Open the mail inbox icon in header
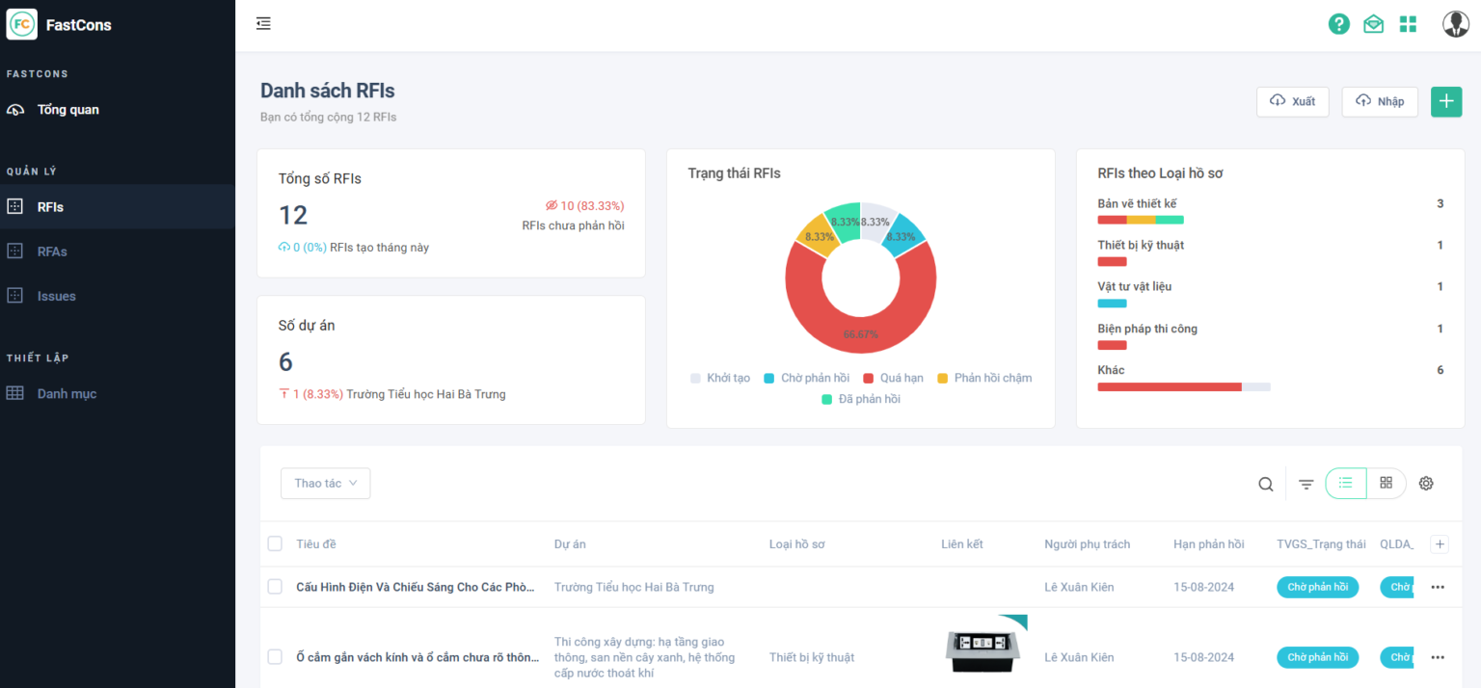 [x=1373, y=24]
